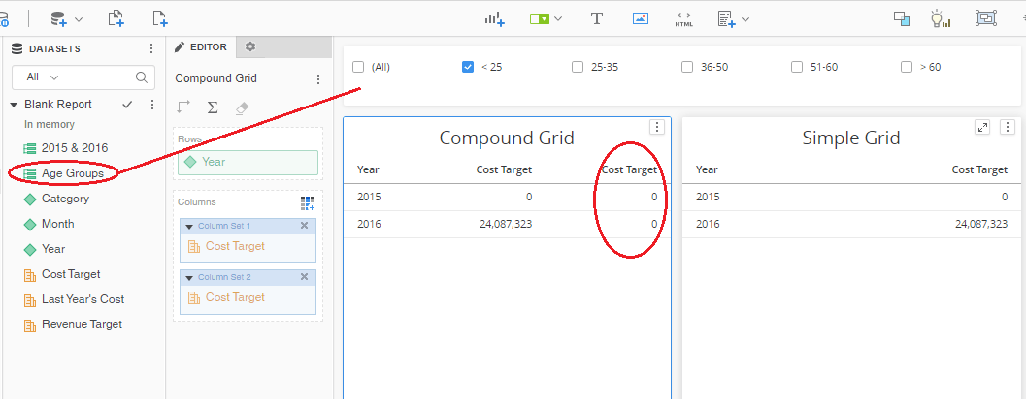Click the add column set icon
This screenshot has width=1026, height=399.
[x=308, y=202]
